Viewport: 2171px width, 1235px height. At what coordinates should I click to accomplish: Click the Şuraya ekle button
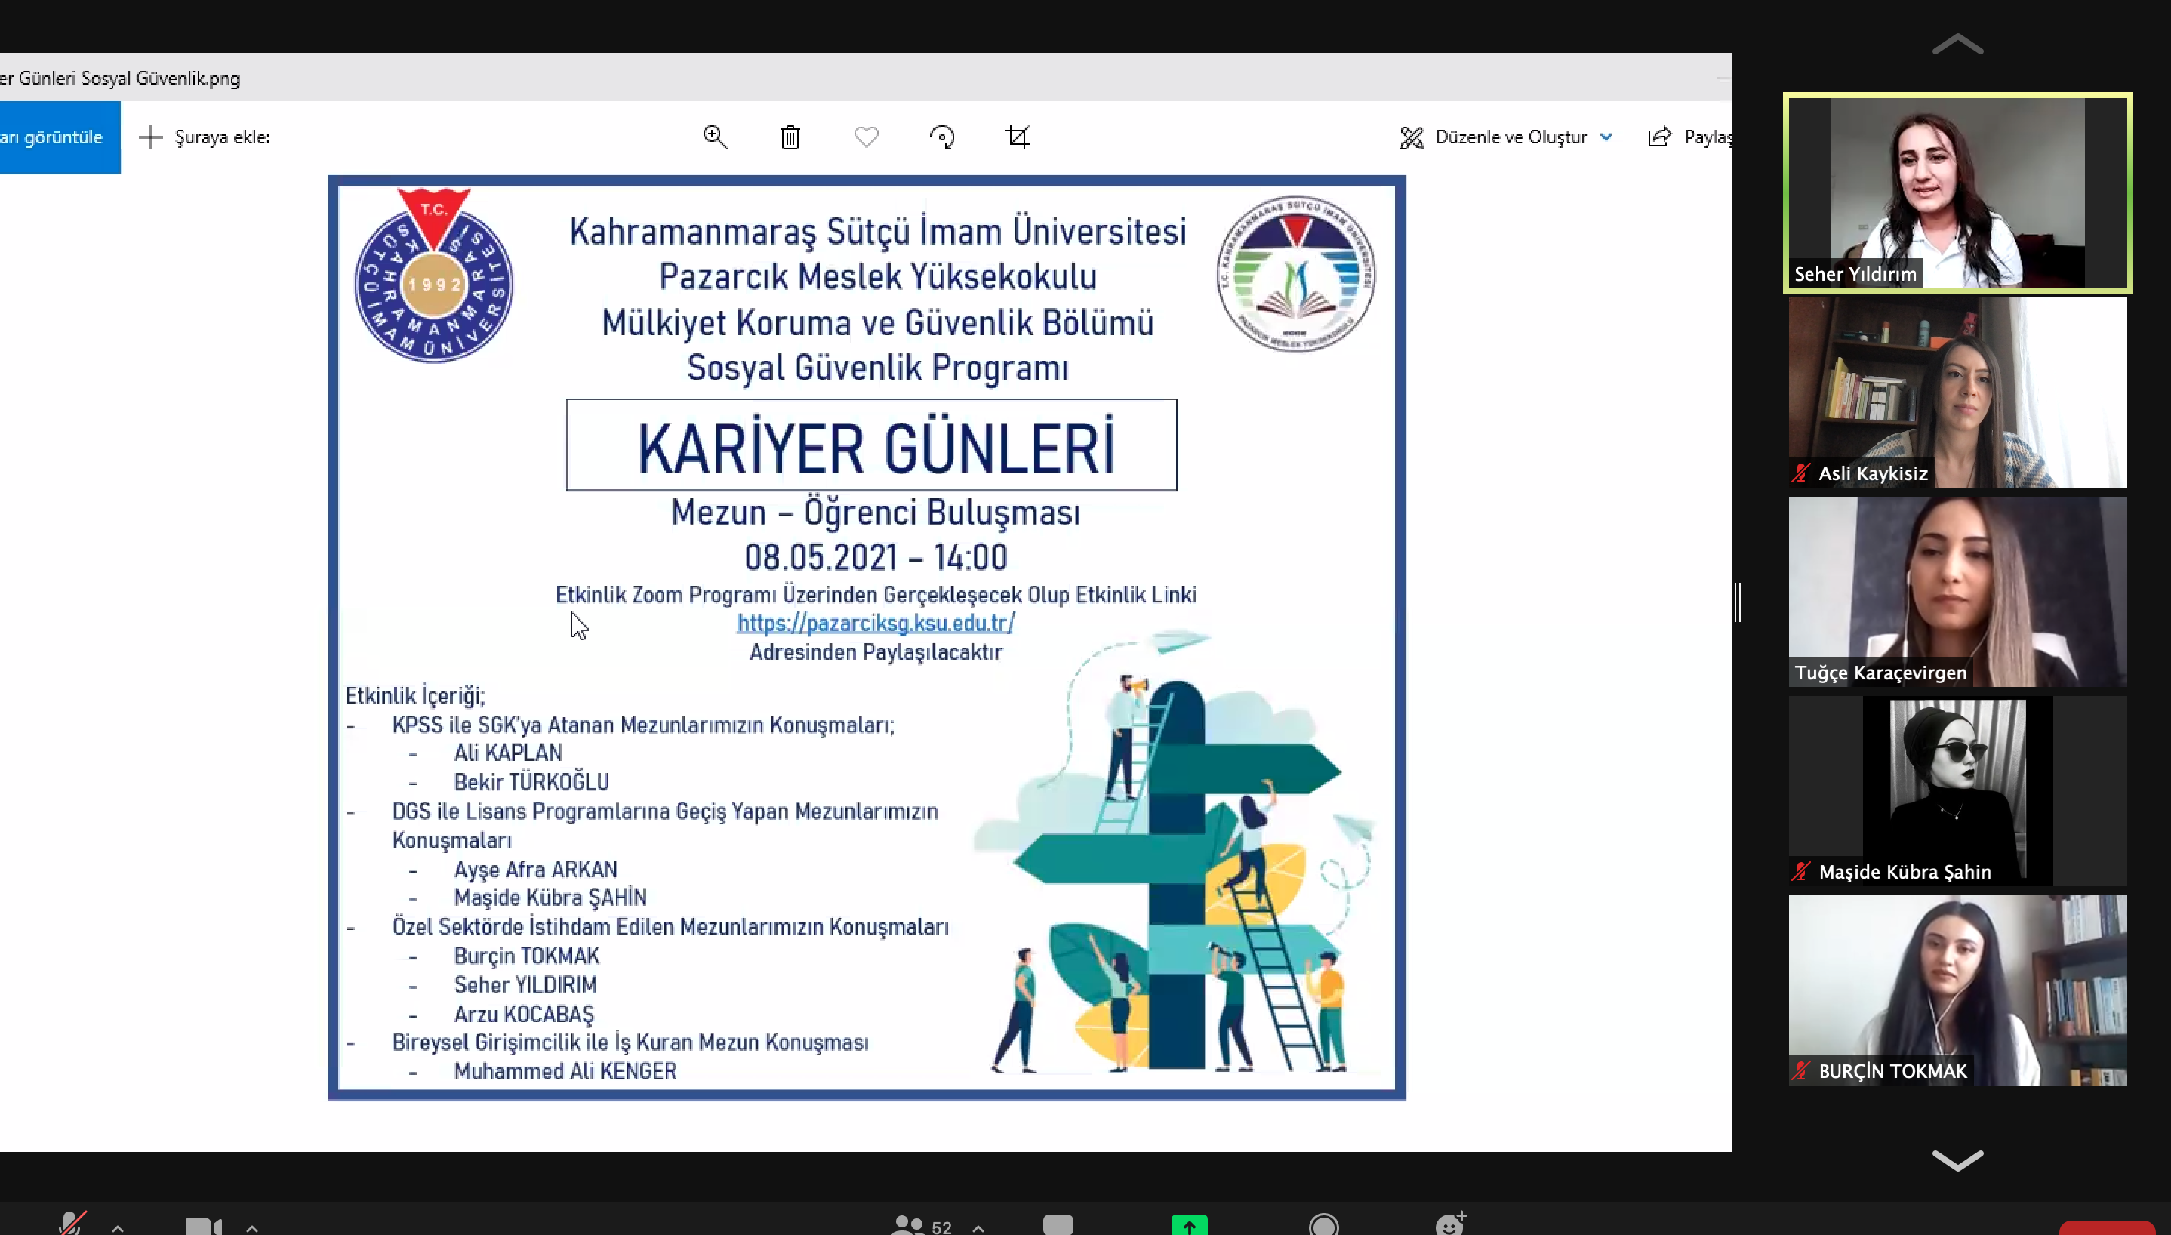click(x=205, y=137)
